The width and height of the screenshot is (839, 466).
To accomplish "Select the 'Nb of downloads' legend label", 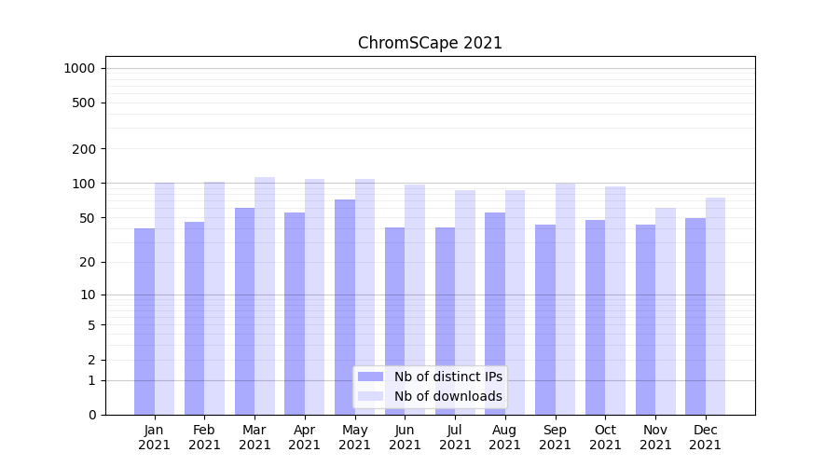I will pyautogui.click(x=447, y=396).
